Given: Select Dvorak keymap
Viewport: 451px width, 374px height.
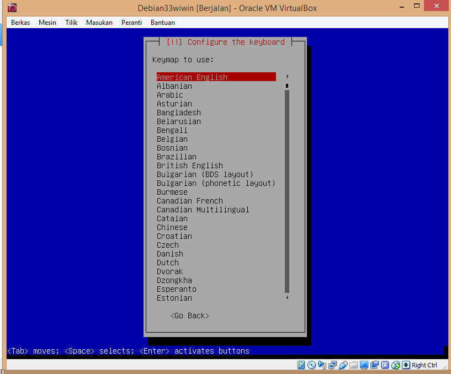Looking at the screenshot, I should [x=216, y=271].
